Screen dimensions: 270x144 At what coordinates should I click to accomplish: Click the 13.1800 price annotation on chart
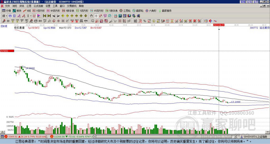click(x=235, y=102)
